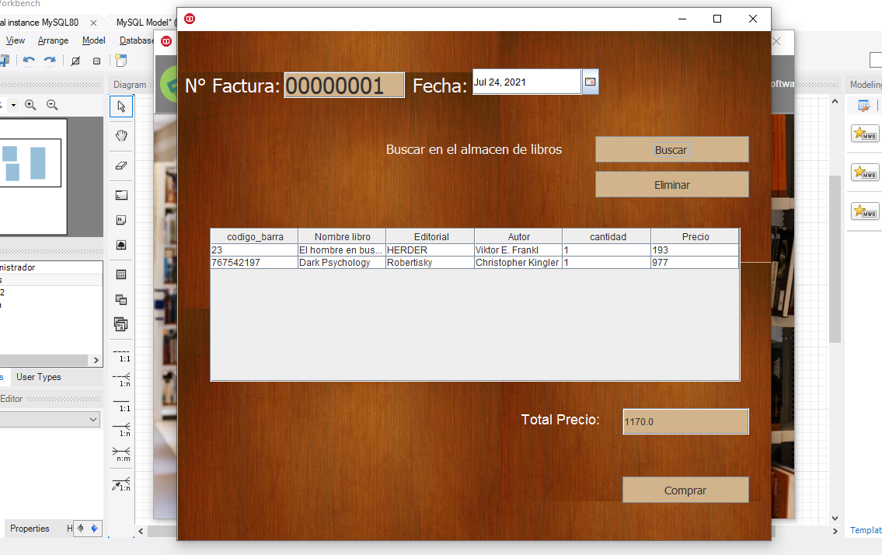Click the Total Precio field
Image resolution: width=882 pixels, height=555 pixels.
coord(685,421)
